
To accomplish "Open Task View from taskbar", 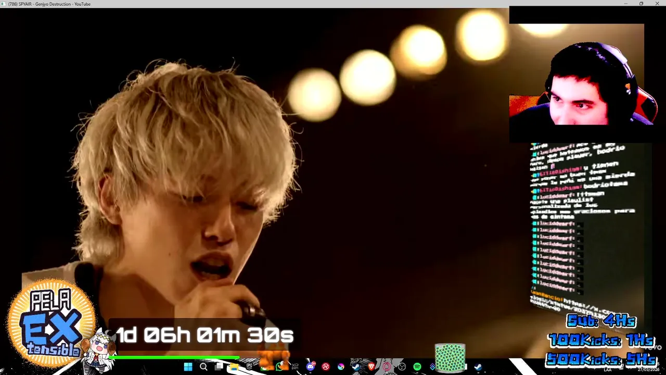I will tap(219, 367).
